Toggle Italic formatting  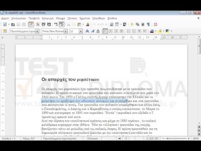click(x=93, y=31)
